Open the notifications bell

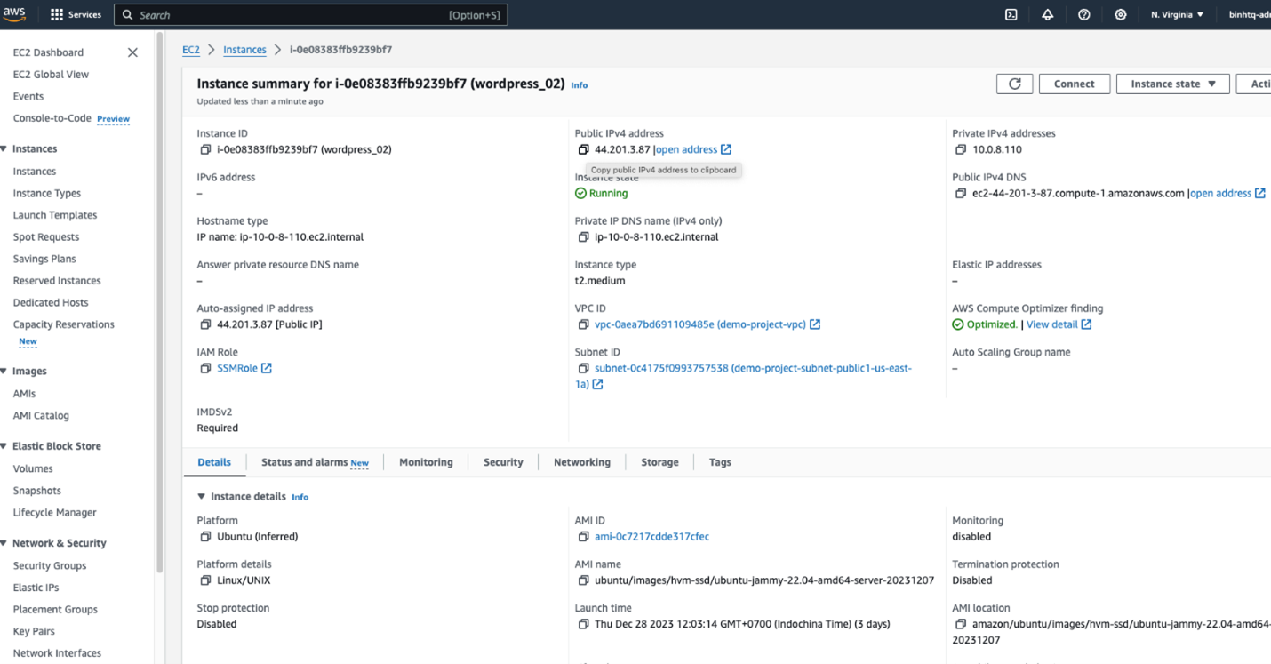pos(1047,15)
